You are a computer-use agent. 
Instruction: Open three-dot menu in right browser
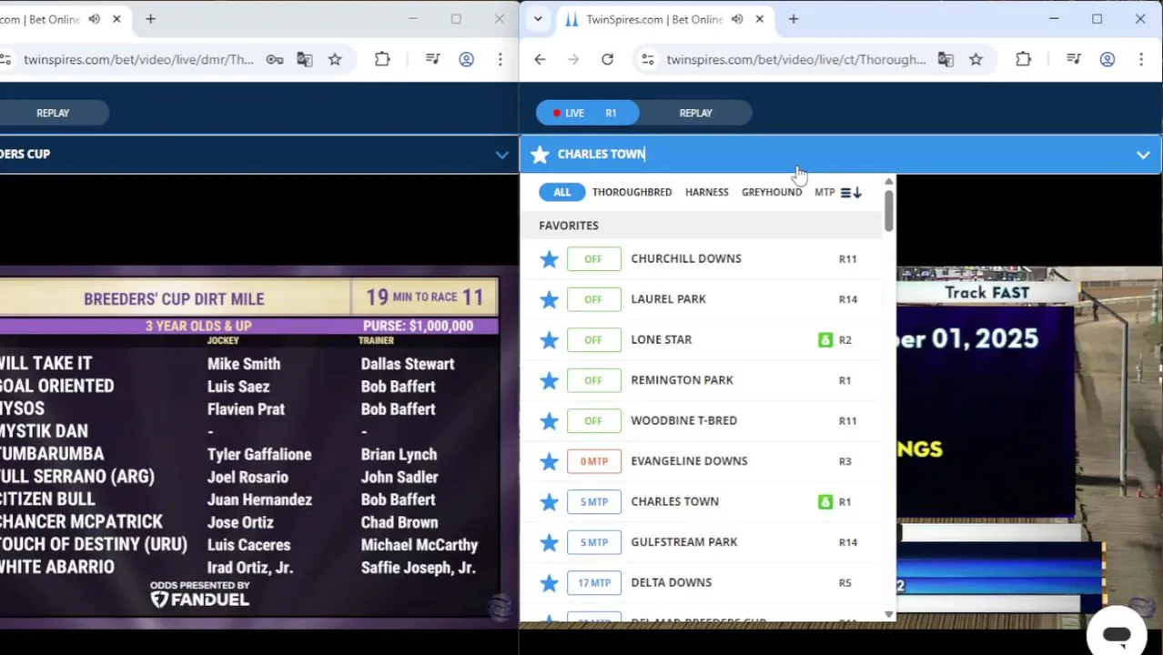pyautogui.click(x=1141, y=60)
